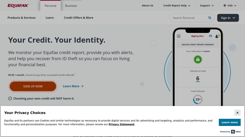Open the Privacy Statement link

(121, 124)
